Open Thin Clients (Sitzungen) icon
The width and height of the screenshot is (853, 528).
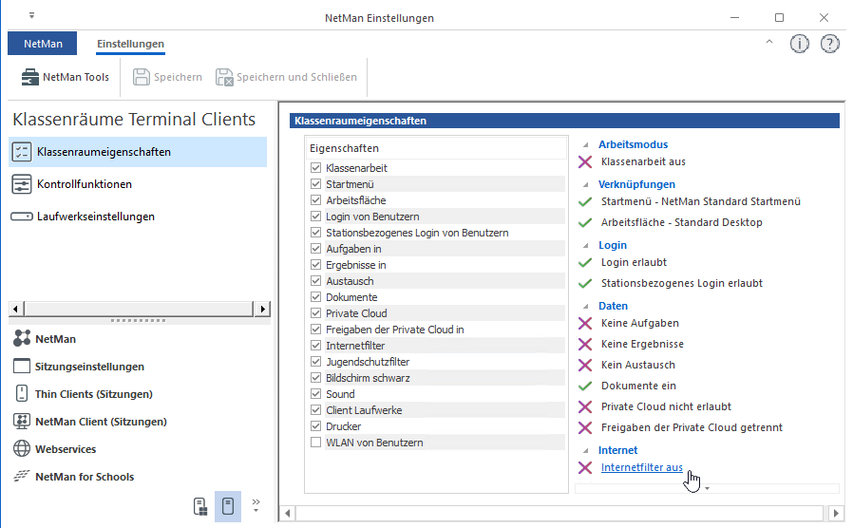point(22,393)
